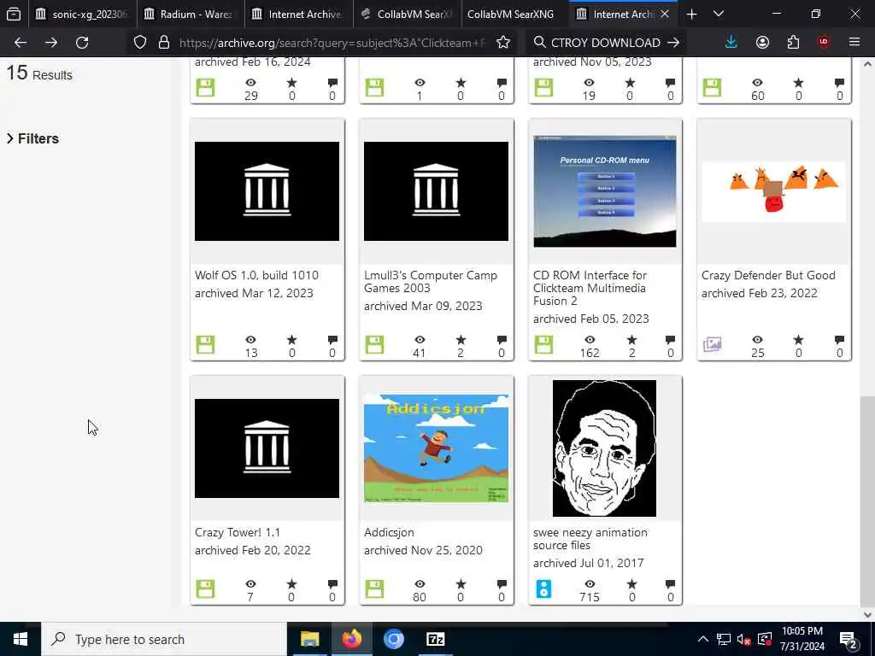Image resolution: width=875 pixels, height=656 pixels.
Task: View site security padlock info
Action: coord(163,43)
